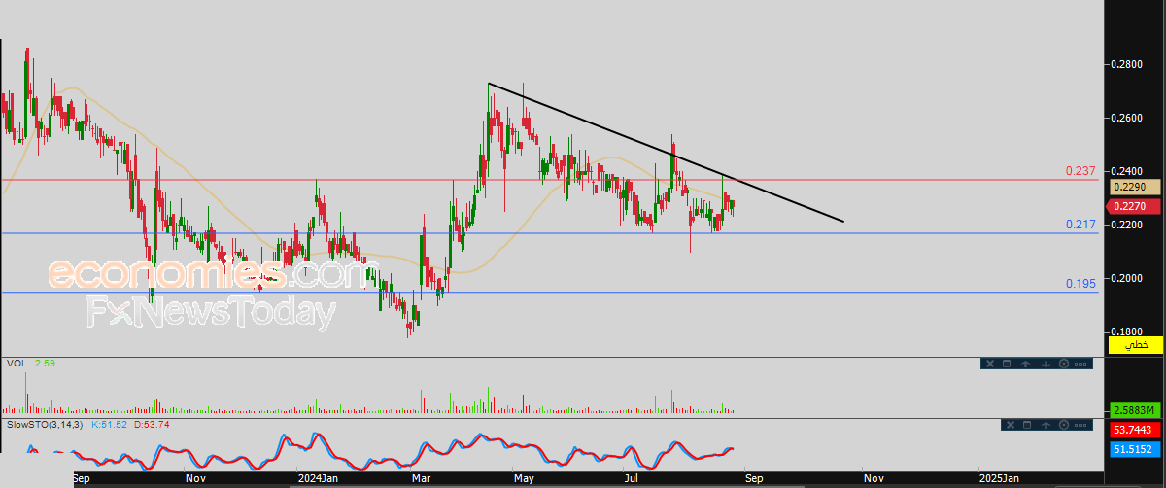Click the SlowSTO(3,14,3) indicator label
The width and height of the screenshot is (1166, 488).
click(x=44, y=425)
